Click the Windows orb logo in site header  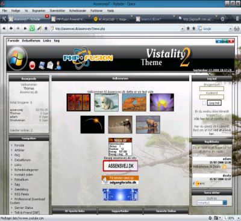pos(17,58)
